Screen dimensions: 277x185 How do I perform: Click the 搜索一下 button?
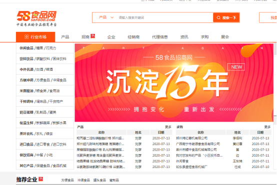226,17
